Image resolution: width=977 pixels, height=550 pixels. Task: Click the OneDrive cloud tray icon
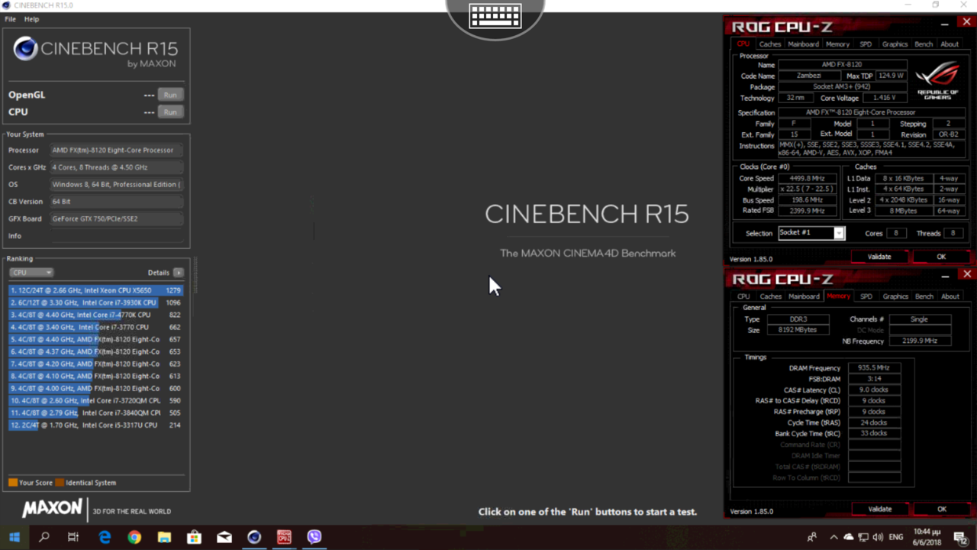click(x=849, y=537)
